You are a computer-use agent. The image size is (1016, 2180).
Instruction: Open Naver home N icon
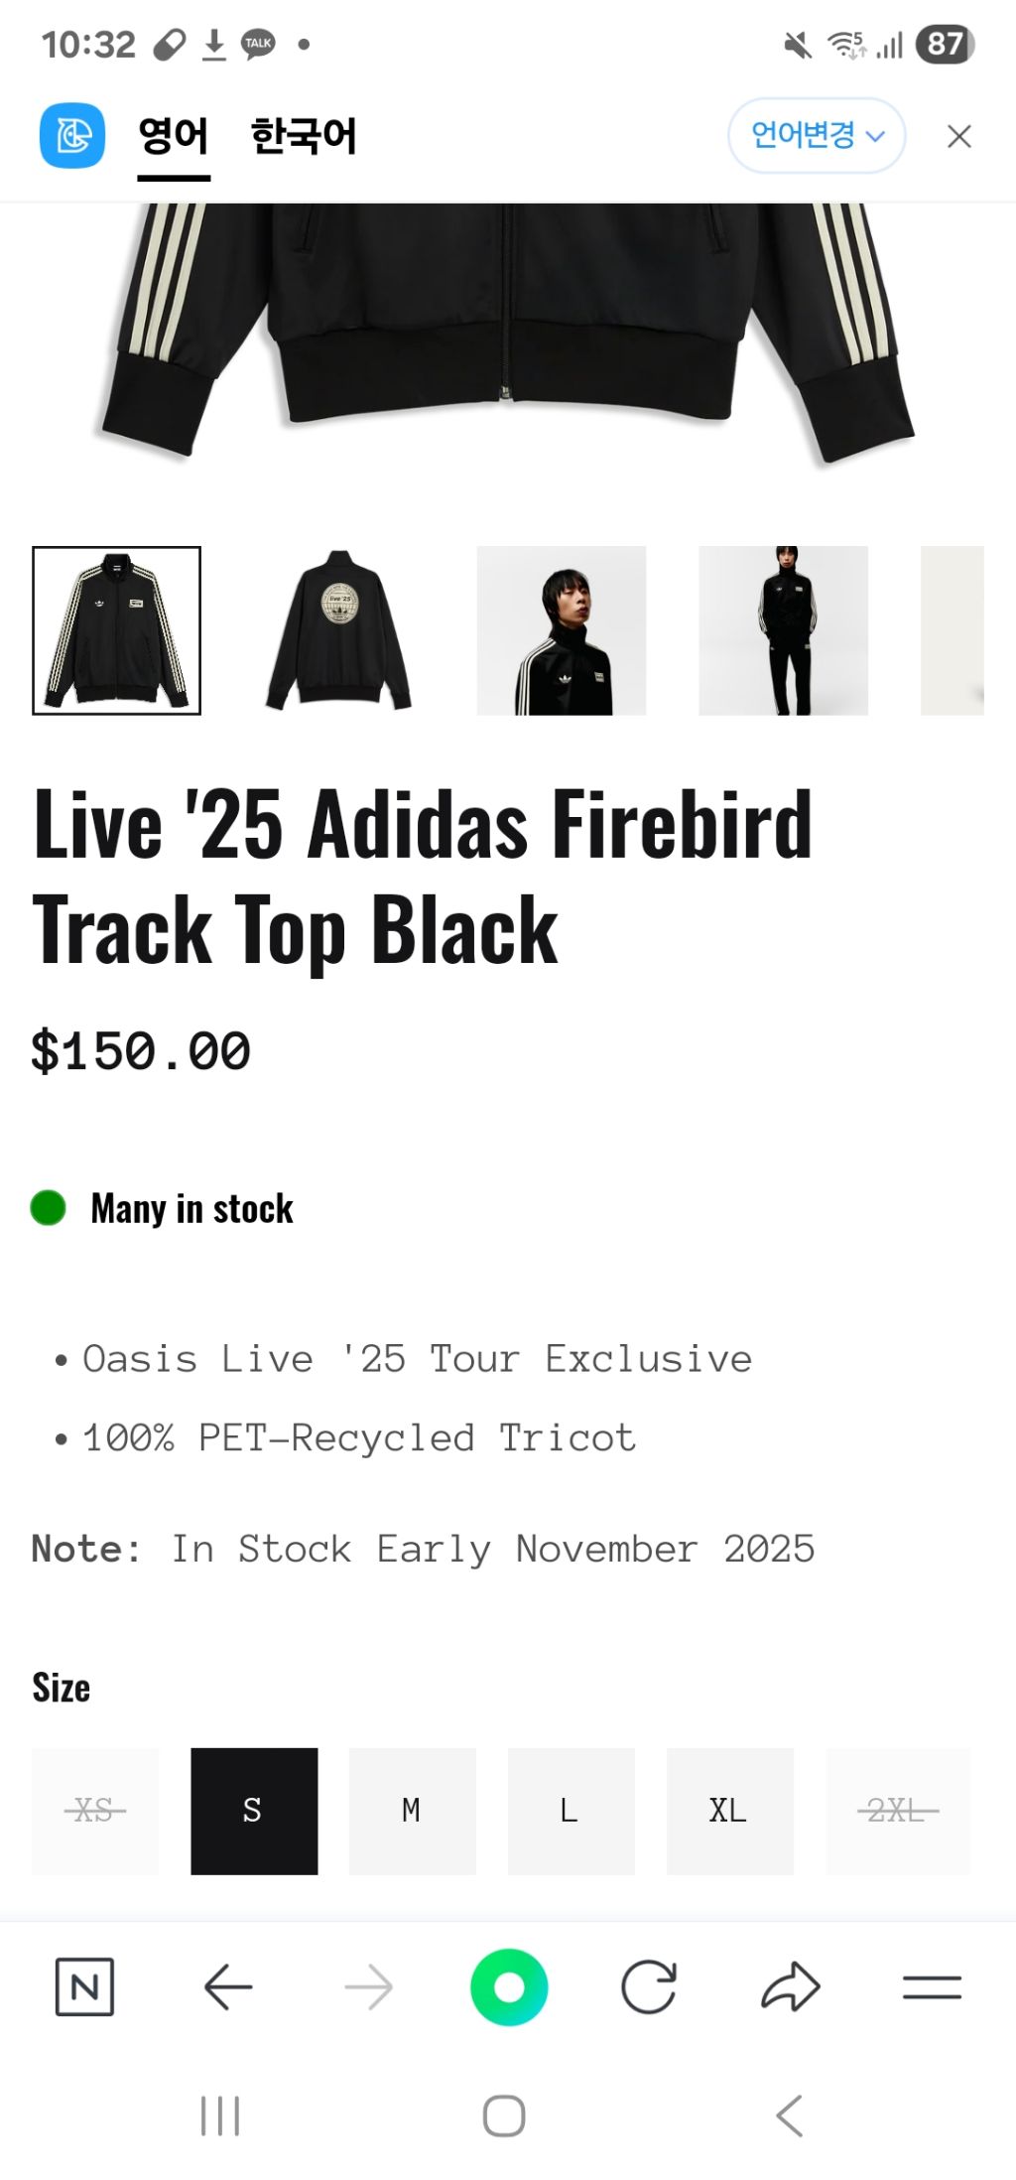84,1986
